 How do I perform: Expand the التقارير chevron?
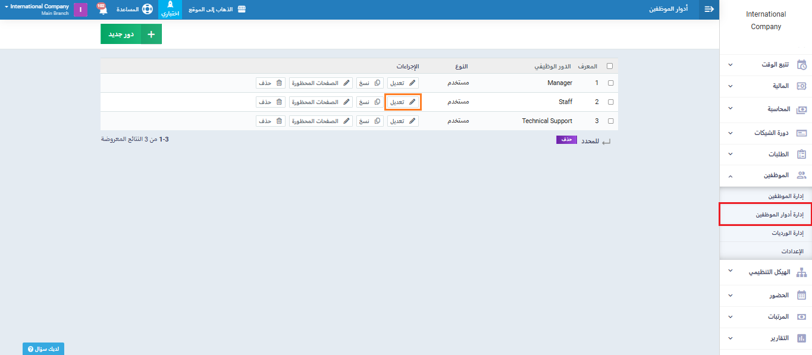tap(731, 338)
